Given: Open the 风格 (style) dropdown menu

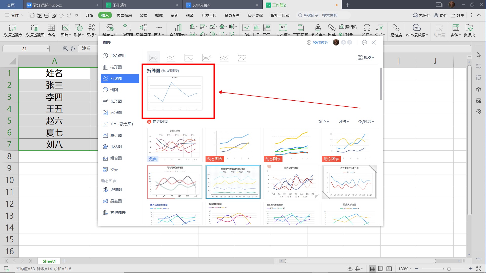Looking at the screenshot, I should (x=343, y=122).
